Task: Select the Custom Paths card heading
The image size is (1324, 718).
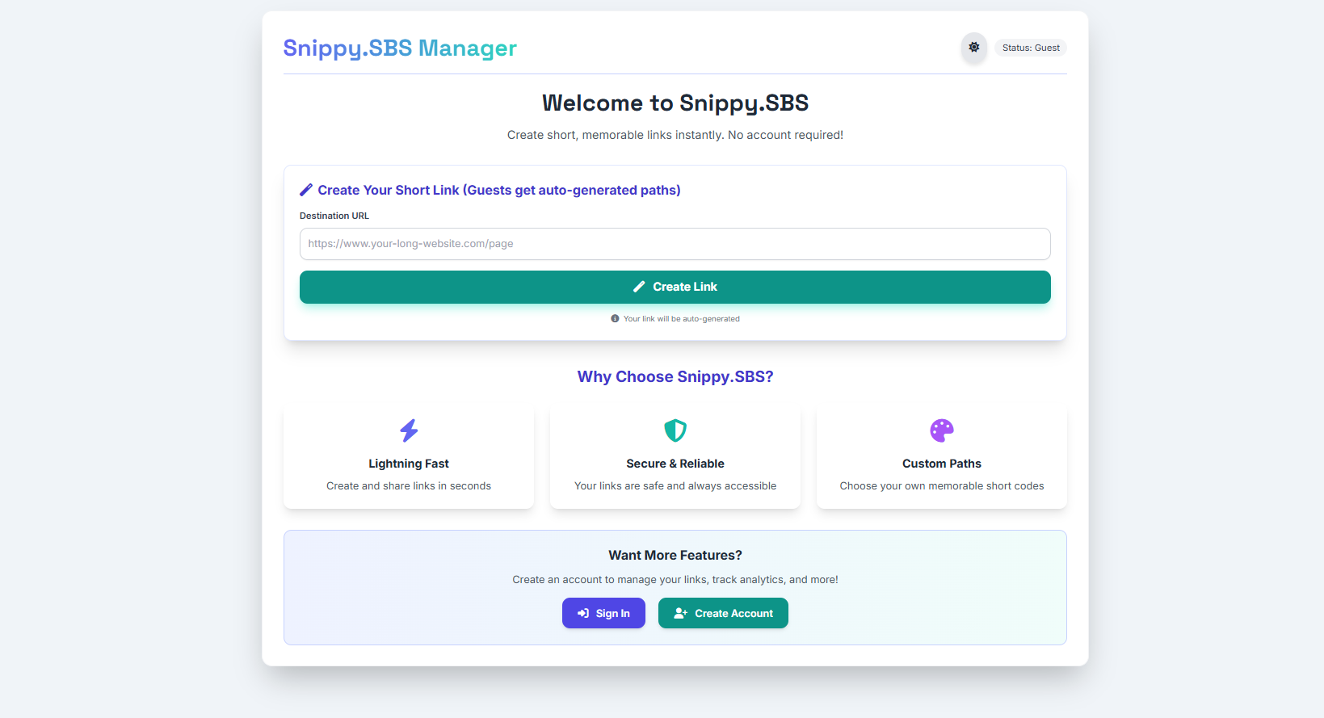Action: coord(941,464)
